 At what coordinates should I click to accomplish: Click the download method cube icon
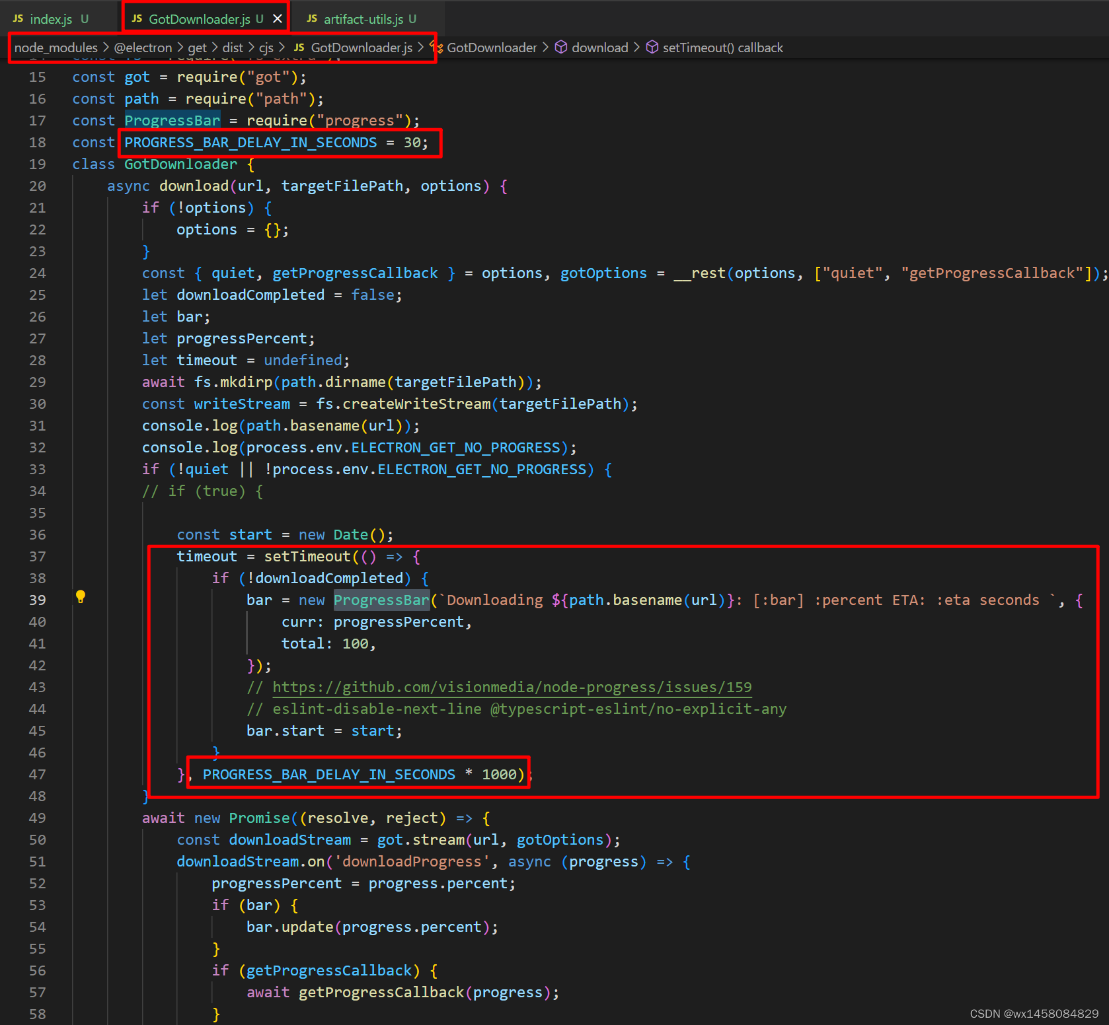(x=561, y=48)
